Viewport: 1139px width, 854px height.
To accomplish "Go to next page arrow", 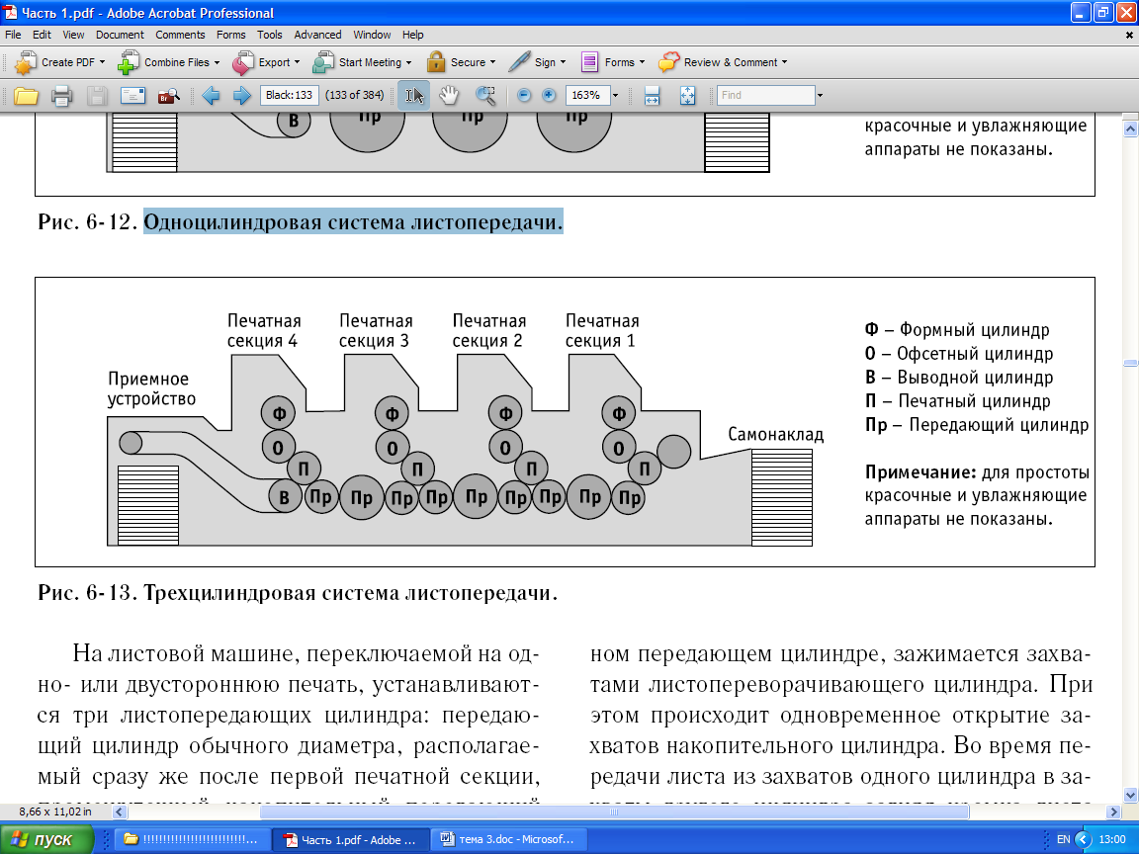I will tap(242, 95).
